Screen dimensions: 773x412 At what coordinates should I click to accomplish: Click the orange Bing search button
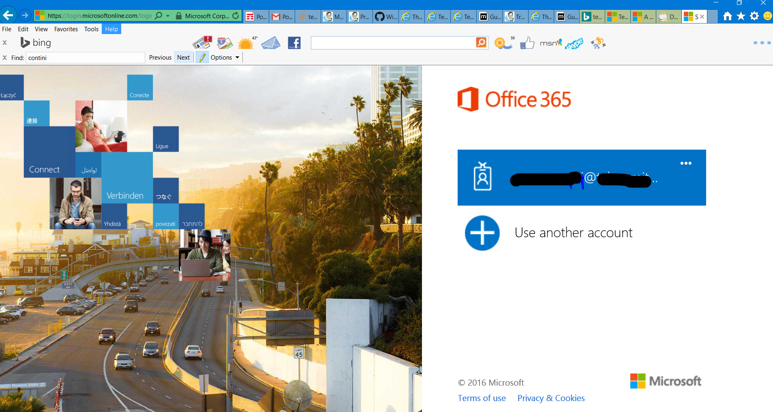tap(481, 43)
